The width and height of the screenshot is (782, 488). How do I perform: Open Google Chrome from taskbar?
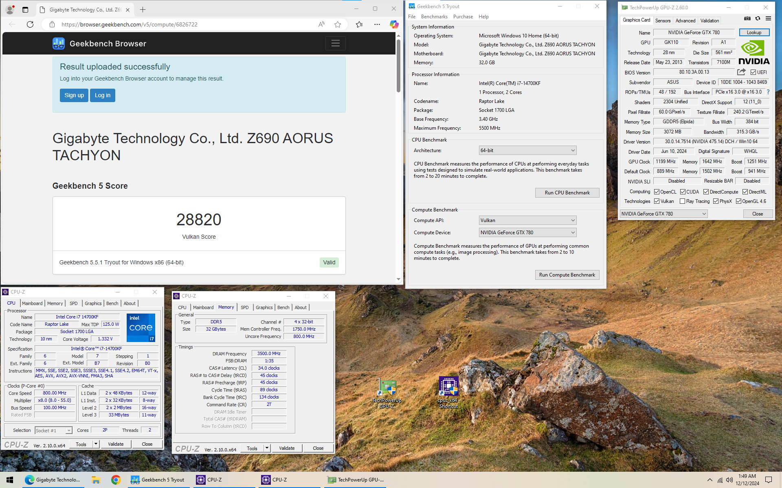click(x=116, y=480)
